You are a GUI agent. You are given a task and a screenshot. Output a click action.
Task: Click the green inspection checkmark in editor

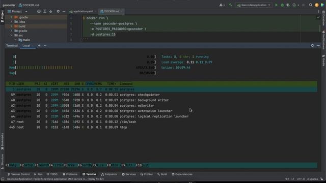318,18
